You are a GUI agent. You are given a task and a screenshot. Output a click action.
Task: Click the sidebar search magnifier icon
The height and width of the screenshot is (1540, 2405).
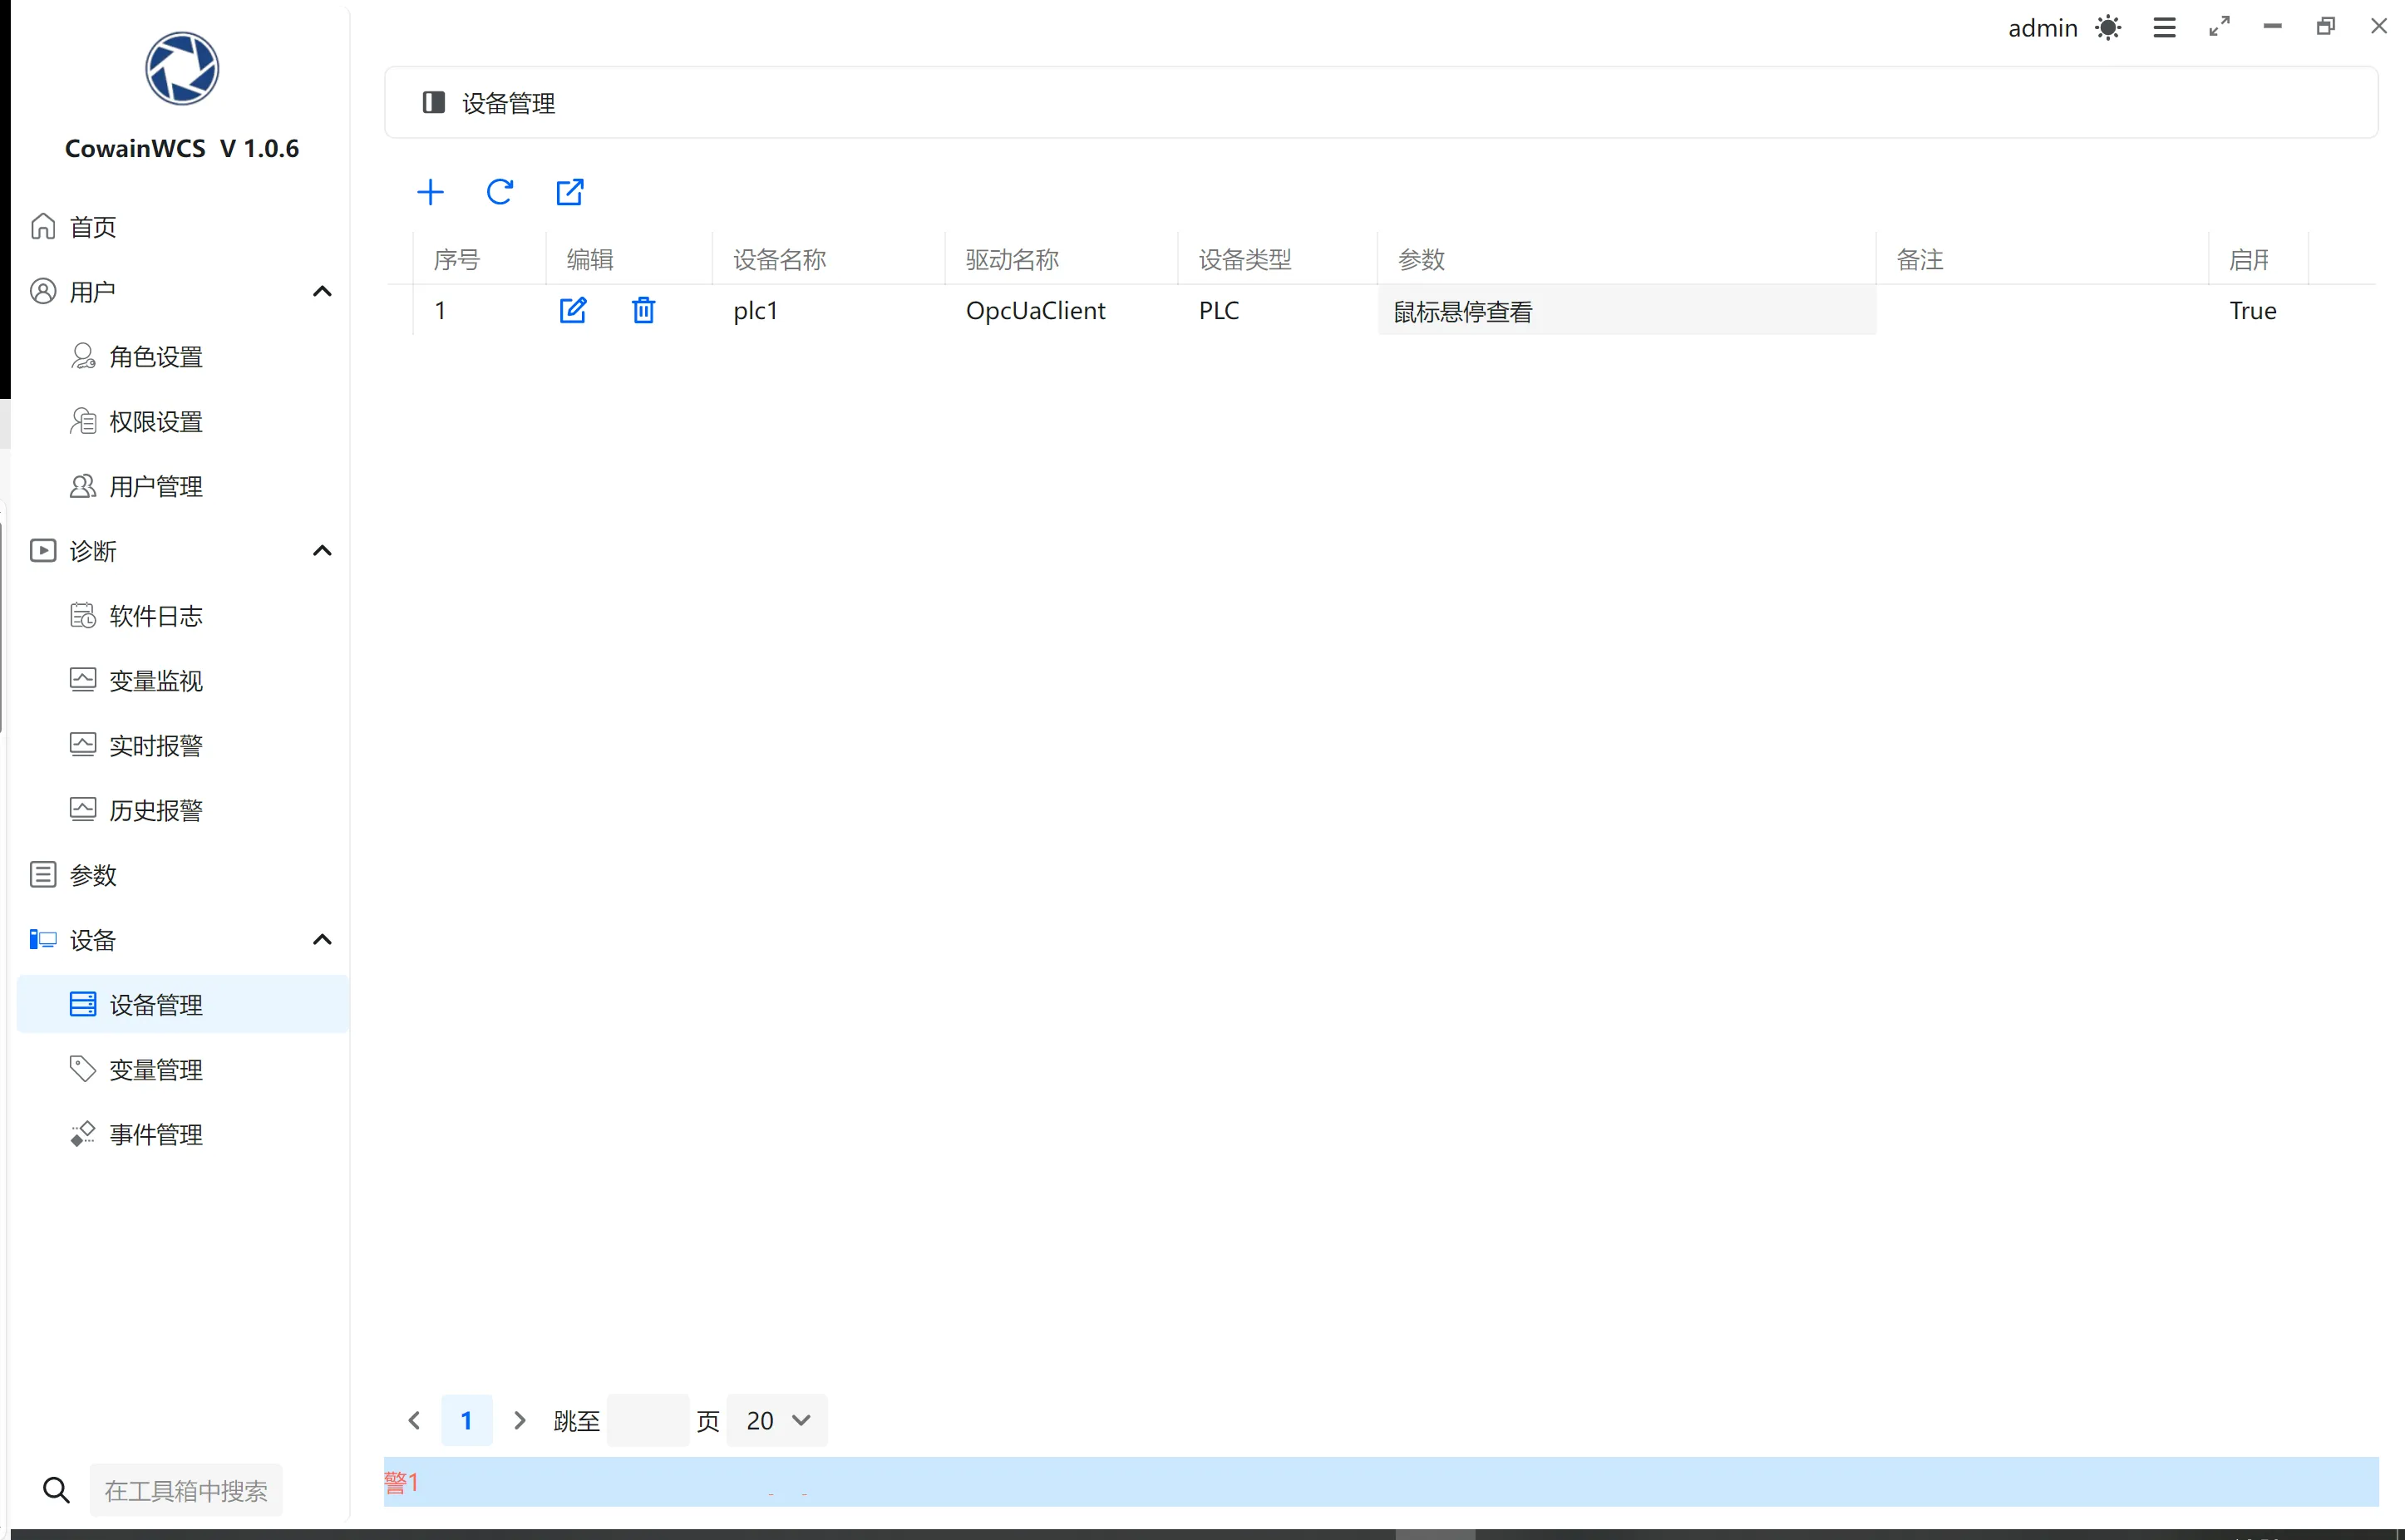56,1490
